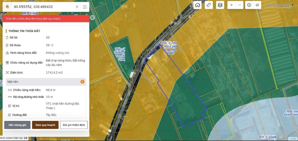This screenshot has width=298, height=141.
Task: Click the logo icon in search bar
Action: (x=7, y=7)
